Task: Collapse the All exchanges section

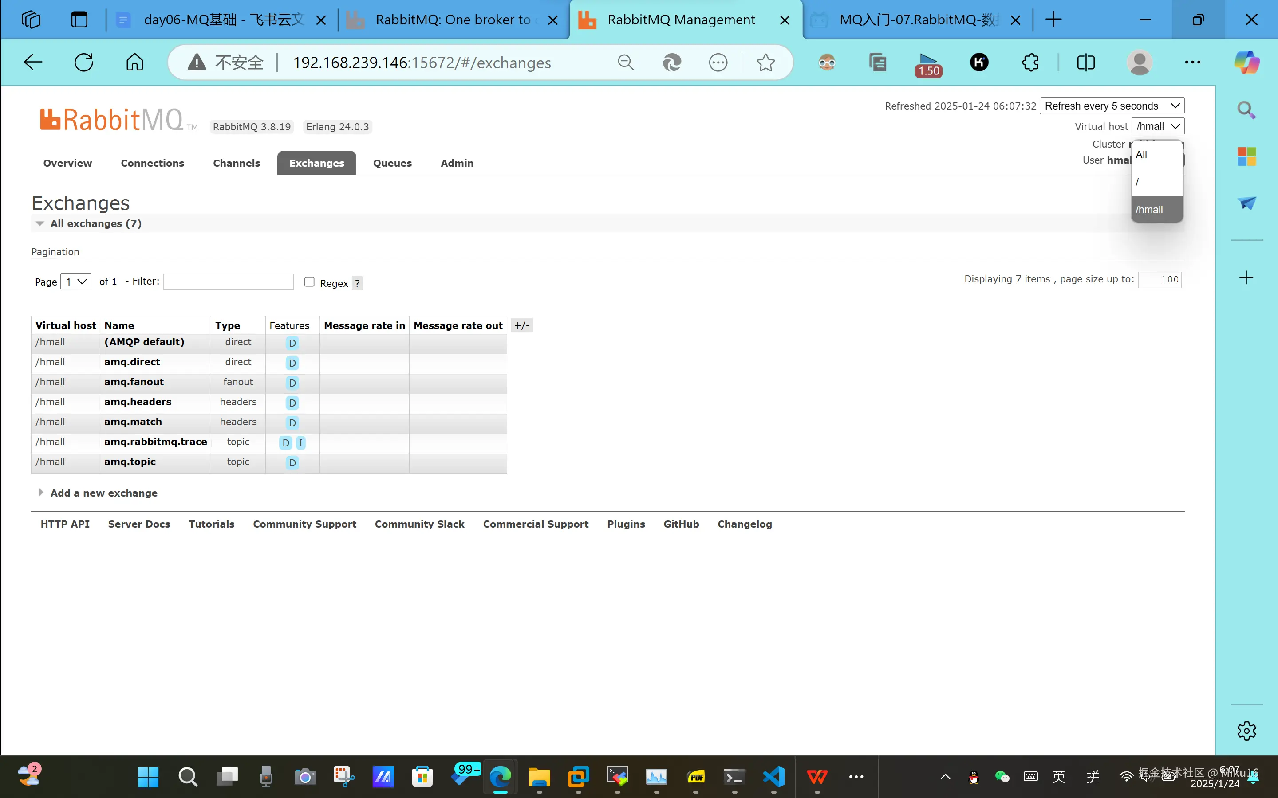Action: point(95,223)
